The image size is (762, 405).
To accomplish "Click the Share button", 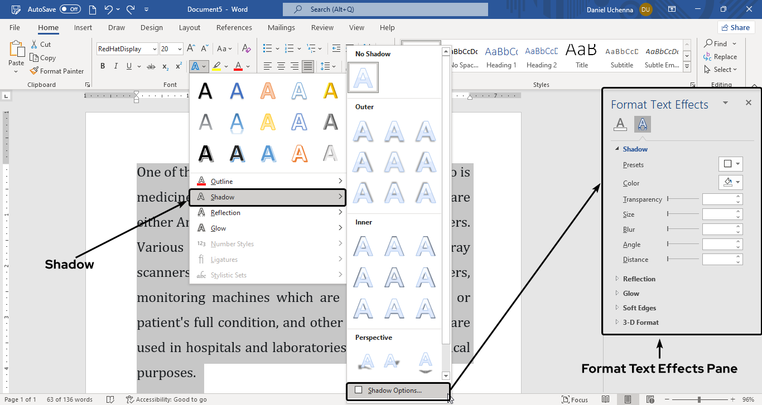I will [x=735, y=27].
